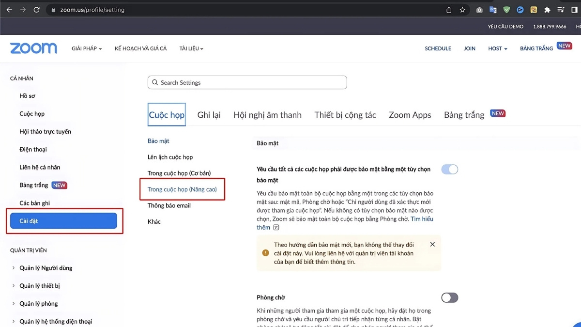Bookmark this page with the star icon
The height and width of the screenshot is (327, 581).
(x=462, y=10)
